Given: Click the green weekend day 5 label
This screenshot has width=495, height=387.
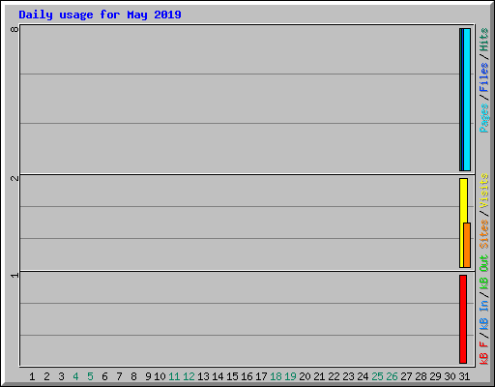Looking at the screenshot, I should click(90, 376).
